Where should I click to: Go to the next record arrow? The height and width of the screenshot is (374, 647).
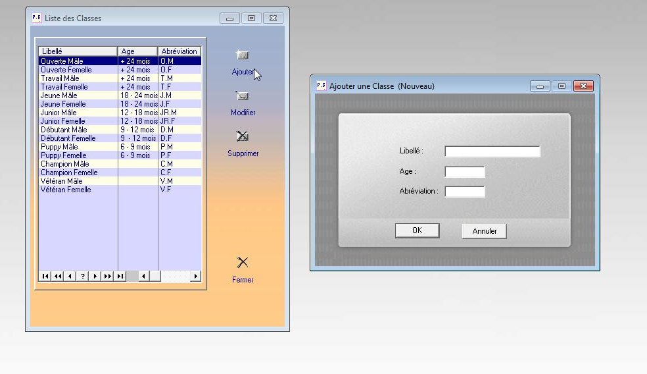95,277
